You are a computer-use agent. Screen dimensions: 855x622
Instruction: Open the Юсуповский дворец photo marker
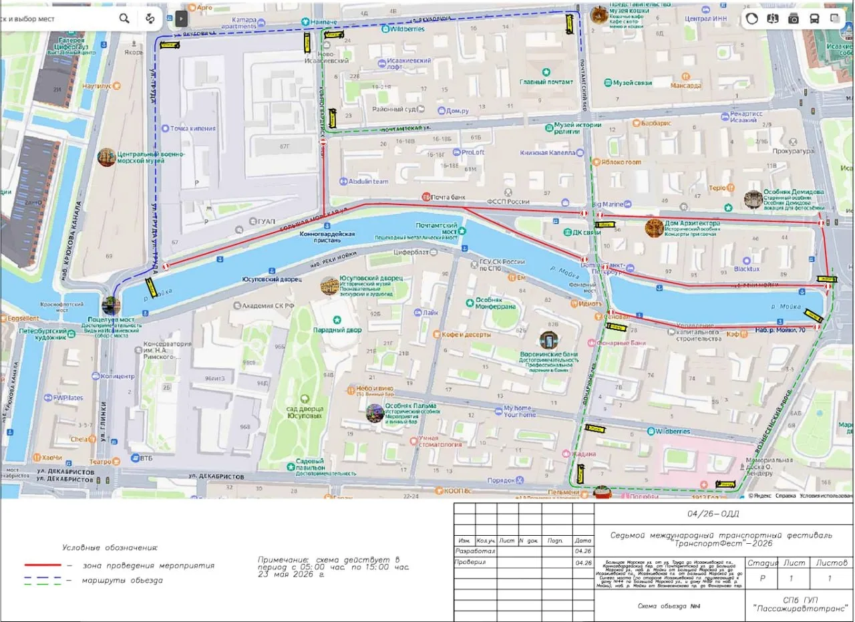(x=329, y=286)
